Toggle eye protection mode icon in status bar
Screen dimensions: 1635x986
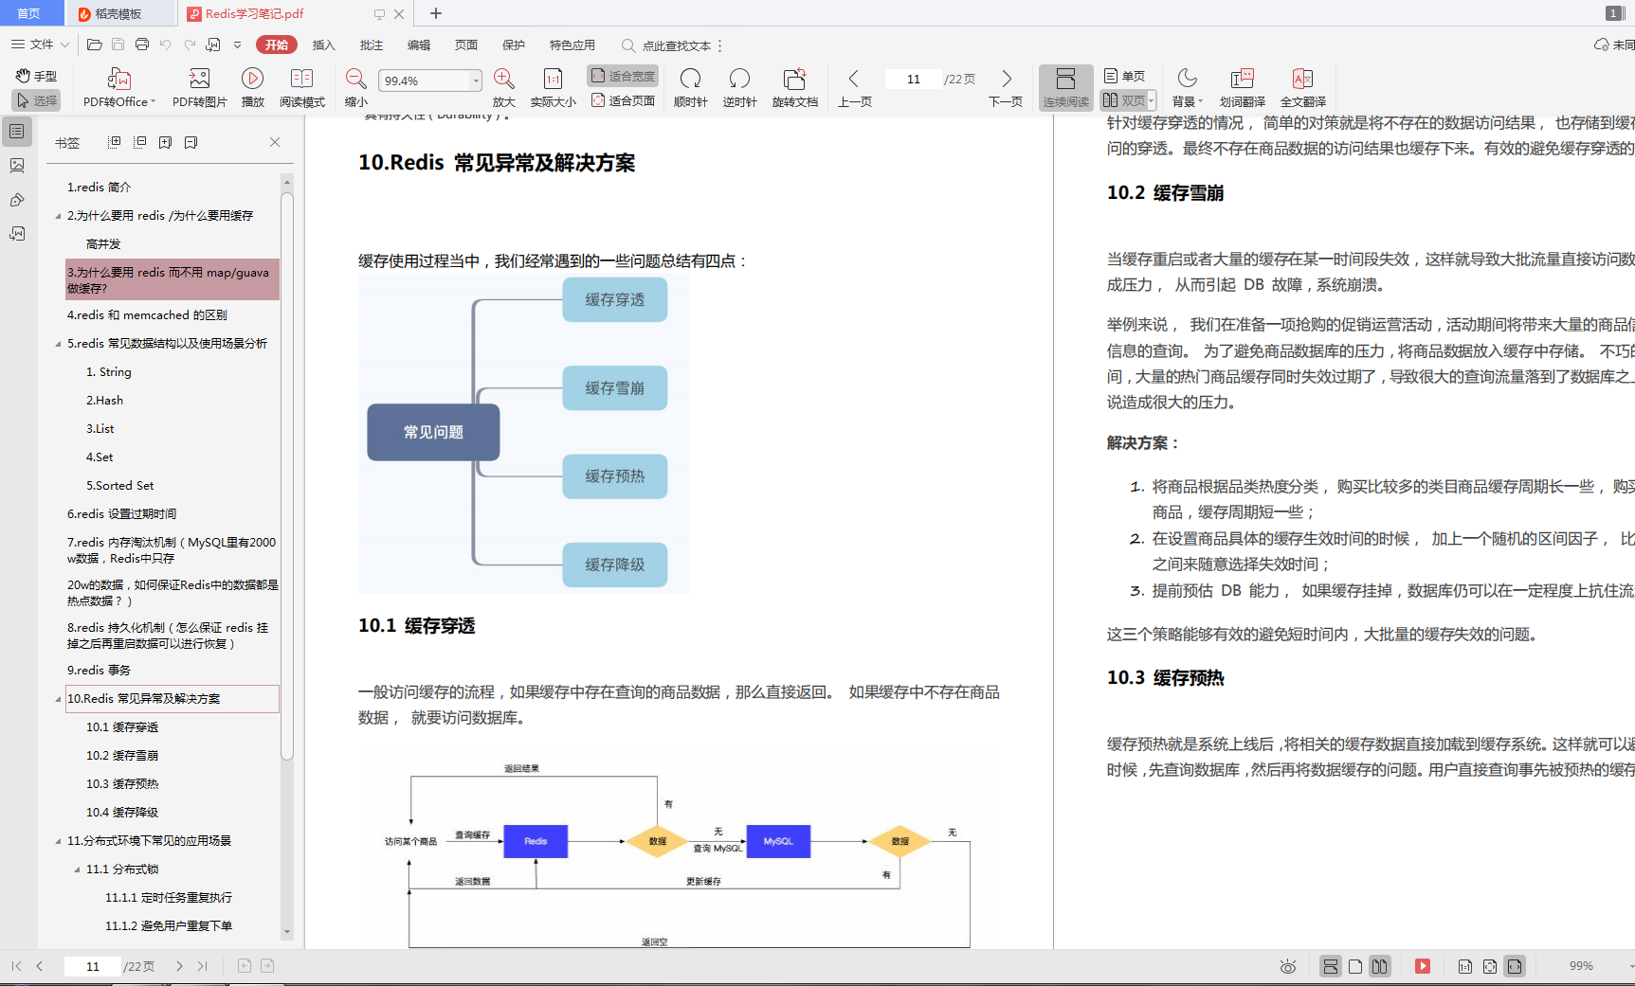[x=1287, y=966]
